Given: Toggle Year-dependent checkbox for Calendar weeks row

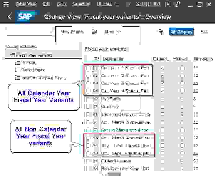Looking at the screenshot, I should click(182, 161).
